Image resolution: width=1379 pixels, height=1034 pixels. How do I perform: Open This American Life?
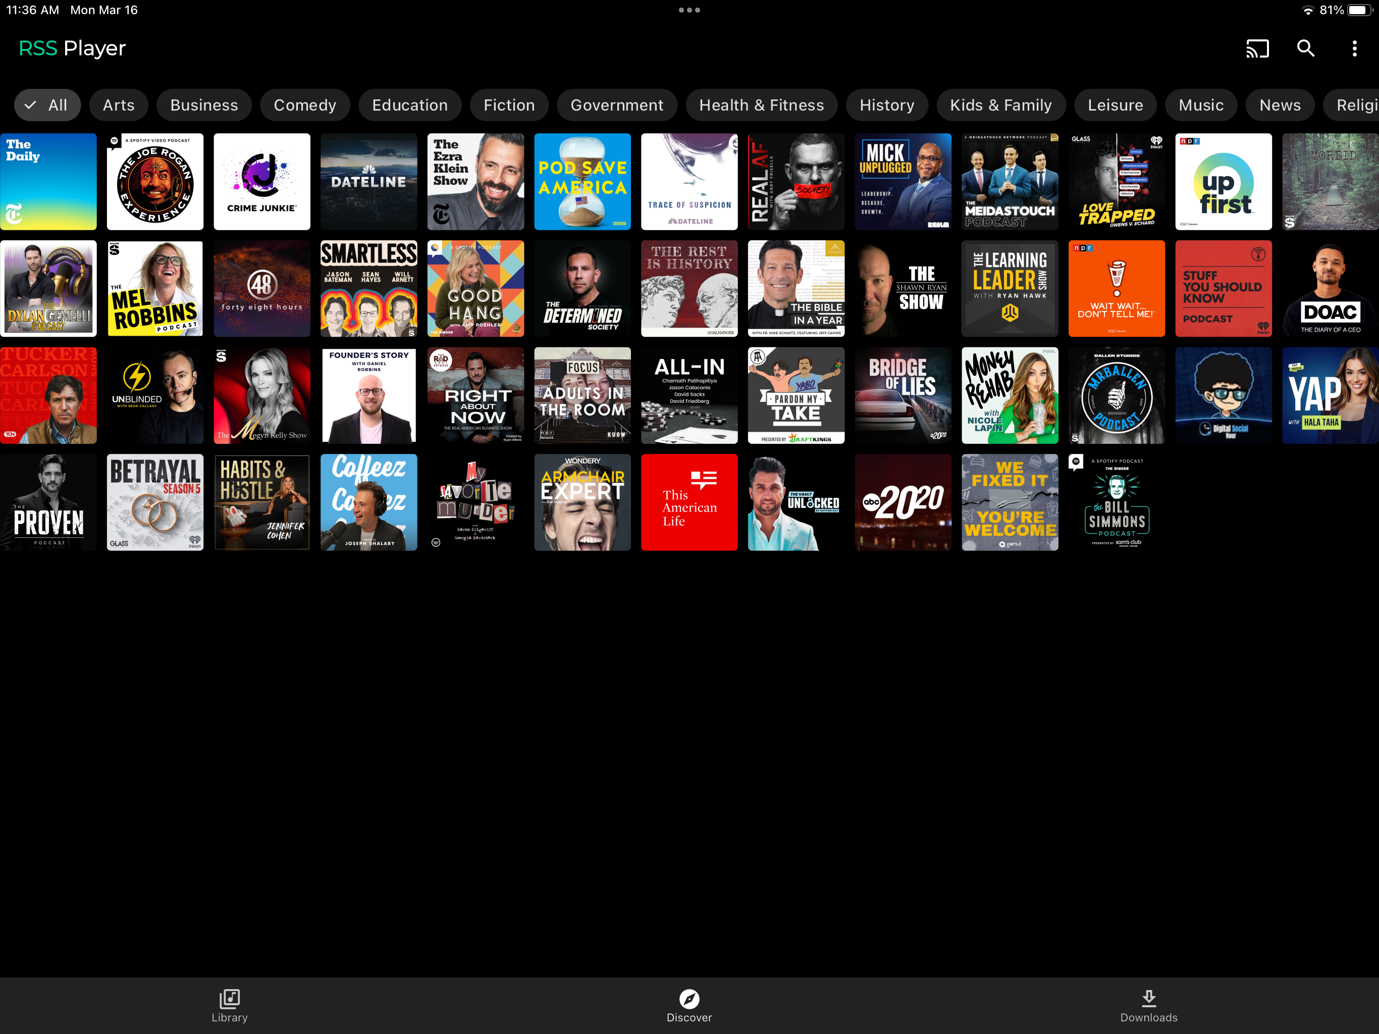[x=689, y=503]
